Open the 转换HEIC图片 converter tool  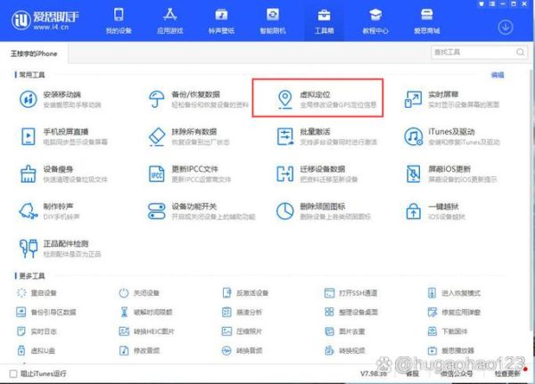click(146, 331)
